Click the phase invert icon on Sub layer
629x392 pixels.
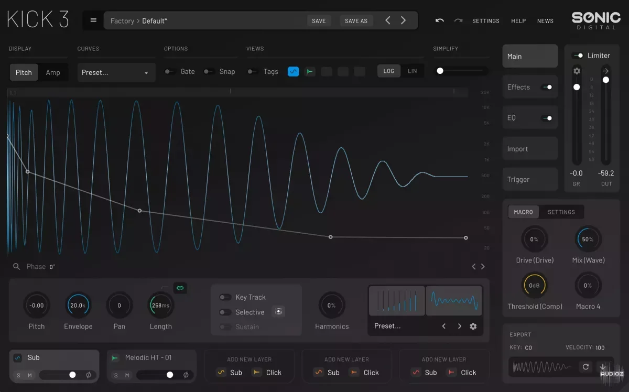[89, 375]
